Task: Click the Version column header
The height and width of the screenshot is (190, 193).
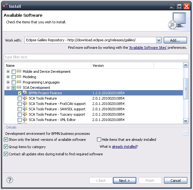Action: click(122, 66)
